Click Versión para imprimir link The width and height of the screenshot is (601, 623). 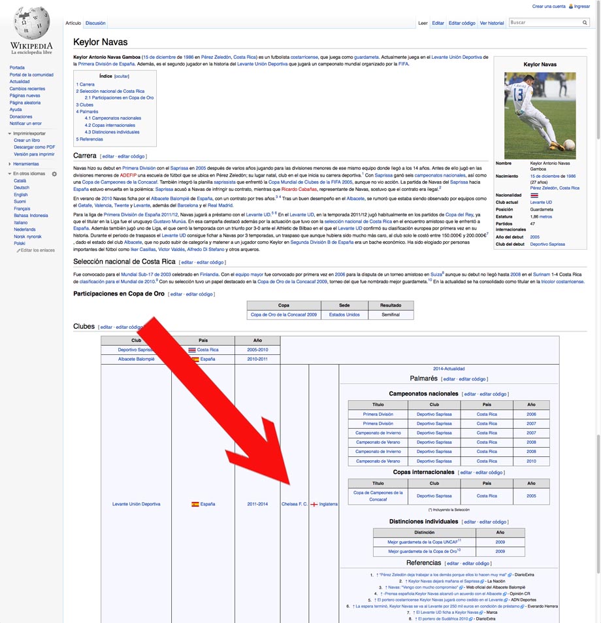(34, 154)
